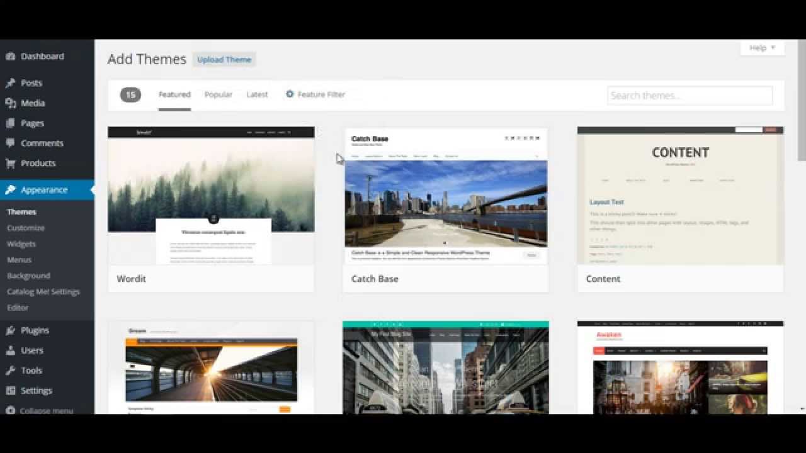Open the Menus submenu link
Screen dimensions: 806x453
[x=19, y=259]
